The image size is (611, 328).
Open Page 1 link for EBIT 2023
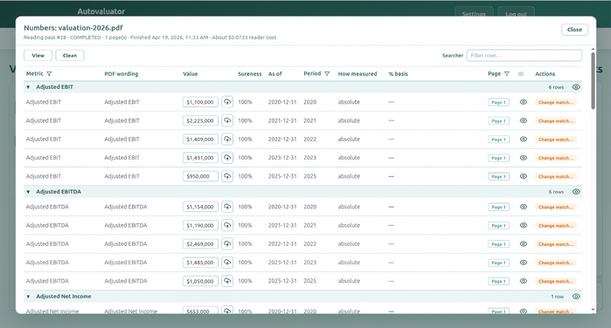(499, 158)
